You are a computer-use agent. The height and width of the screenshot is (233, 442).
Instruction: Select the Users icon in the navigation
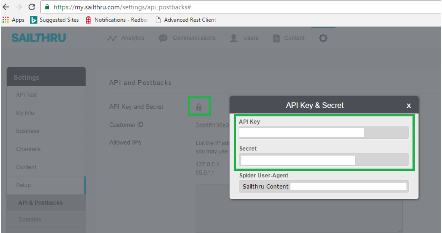click(x=233, y=38)
